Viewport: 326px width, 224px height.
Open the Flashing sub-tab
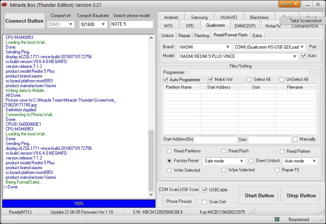pos(201,36)
